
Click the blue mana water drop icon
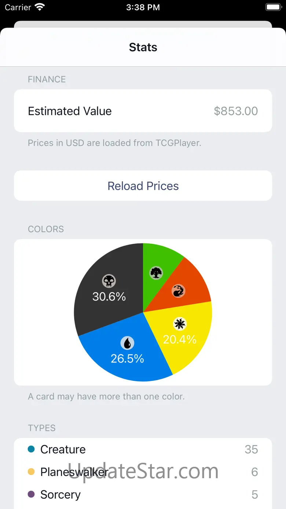pos(127,343)
